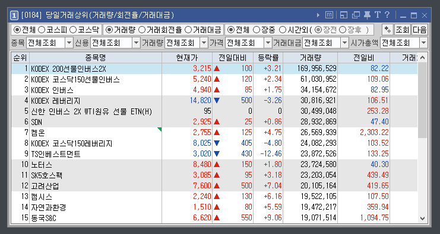Open help with question mark icon
The image size is (440, 234).
(x=387, y=15)
